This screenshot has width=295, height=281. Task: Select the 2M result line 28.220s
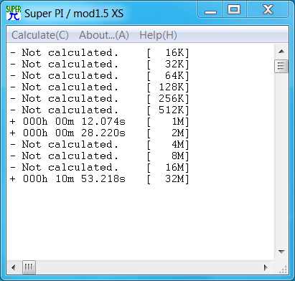tap(100, 133)
